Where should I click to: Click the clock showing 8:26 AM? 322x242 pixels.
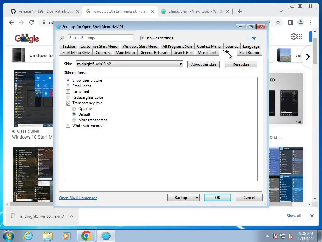click(x=306, y=236)
